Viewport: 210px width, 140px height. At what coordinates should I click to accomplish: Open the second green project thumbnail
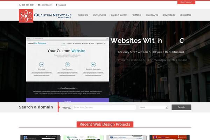(x=83, y=138)
